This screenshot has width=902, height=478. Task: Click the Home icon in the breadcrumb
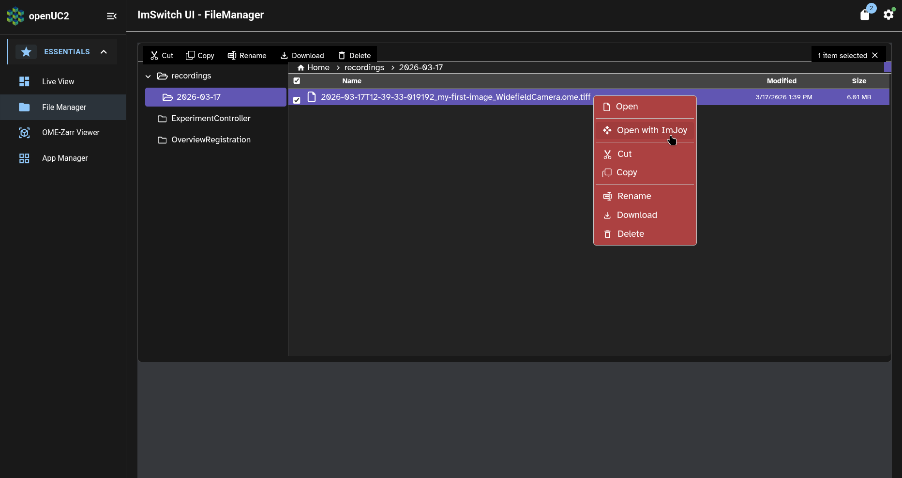(301, 67)
